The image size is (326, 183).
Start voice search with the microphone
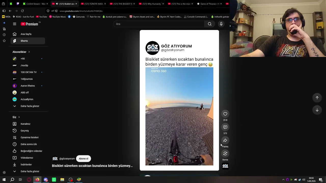pyautogui.click(x=221, y=24)
